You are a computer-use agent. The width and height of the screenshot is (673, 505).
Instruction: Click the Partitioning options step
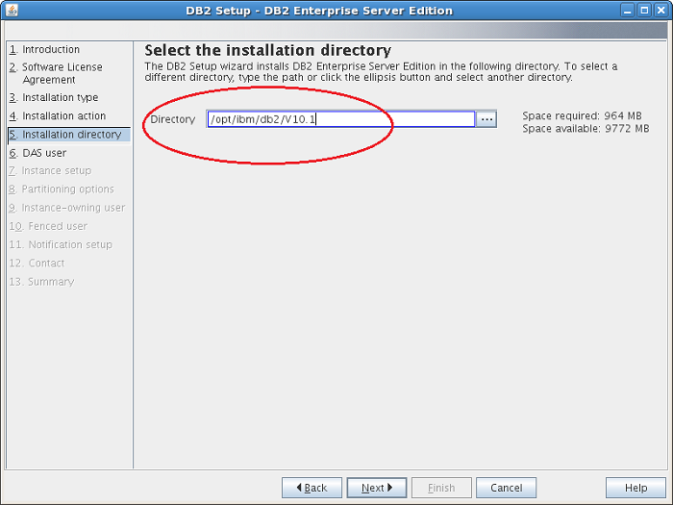pyautogui.click(x=67, y=189)
